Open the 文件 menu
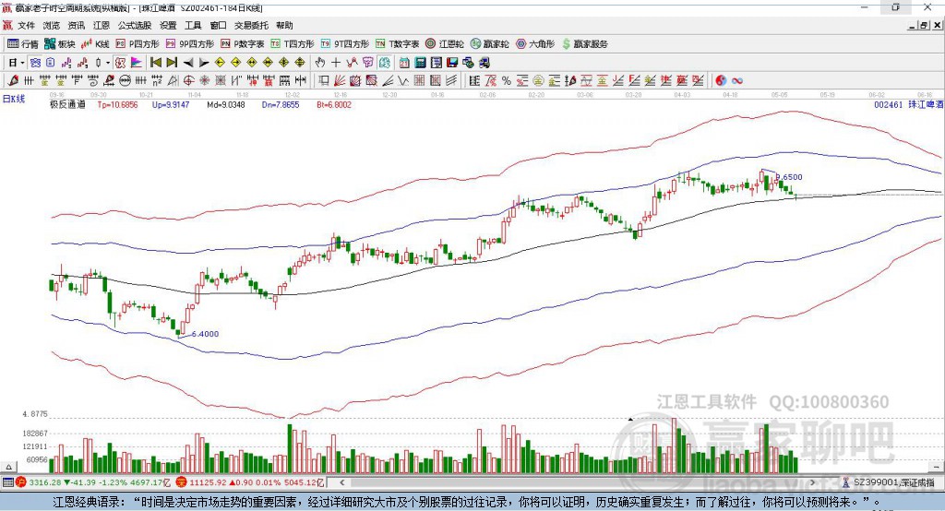945x511 pixels. 26,25
